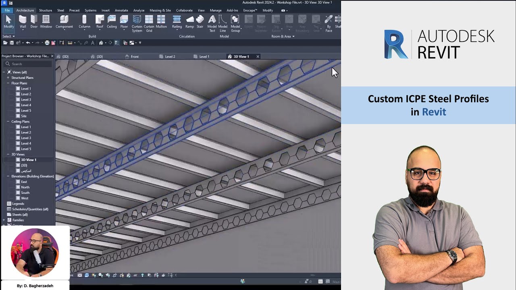
Task: Open the North elevation view
Action: coord(25,187)
